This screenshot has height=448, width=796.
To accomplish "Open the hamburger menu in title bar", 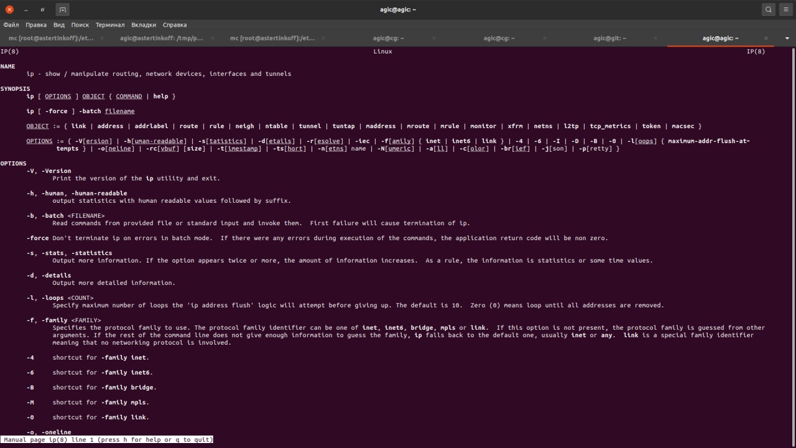I will [787, 9].
